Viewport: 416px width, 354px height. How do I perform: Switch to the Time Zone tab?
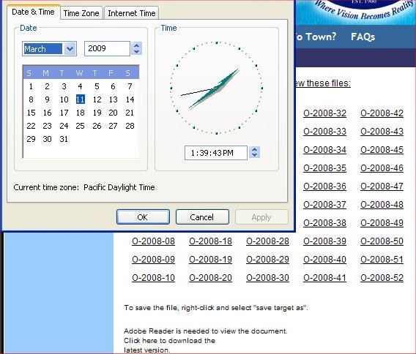point(81,13)
